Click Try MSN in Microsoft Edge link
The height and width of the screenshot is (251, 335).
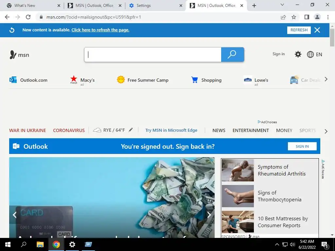pyautogui.click(x=171, y=130)
